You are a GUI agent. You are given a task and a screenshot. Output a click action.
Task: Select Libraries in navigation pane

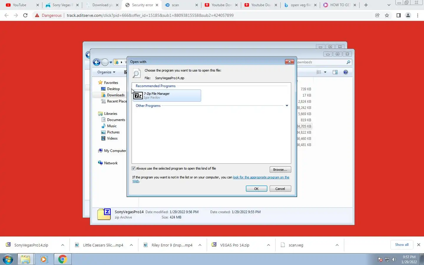click(x=111, y=114)
